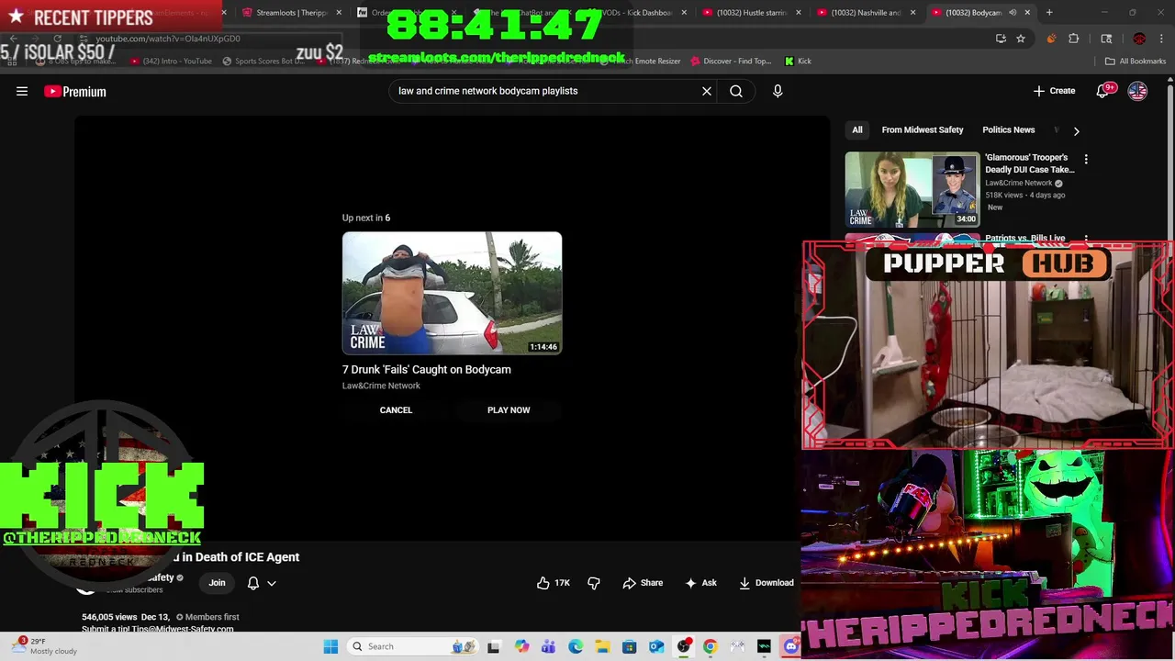Click the 7 Drunk 'Fails' video title
The height and width of the screenshot is (661, 1175).
click(427, 370)
